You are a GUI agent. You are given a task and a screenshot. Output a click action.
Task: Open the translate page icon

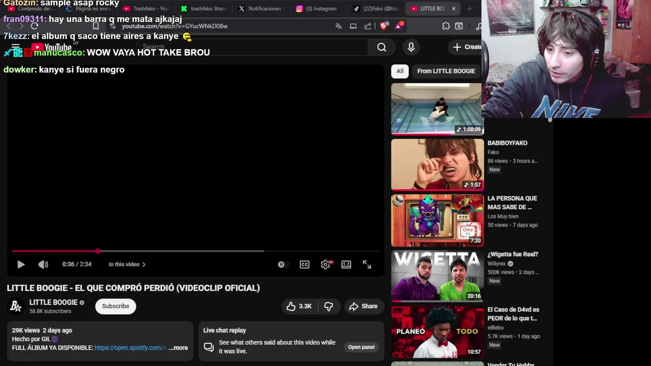(338, 26)
